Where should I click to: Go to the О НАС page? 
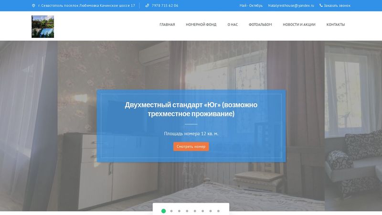(x=233, y=25)
